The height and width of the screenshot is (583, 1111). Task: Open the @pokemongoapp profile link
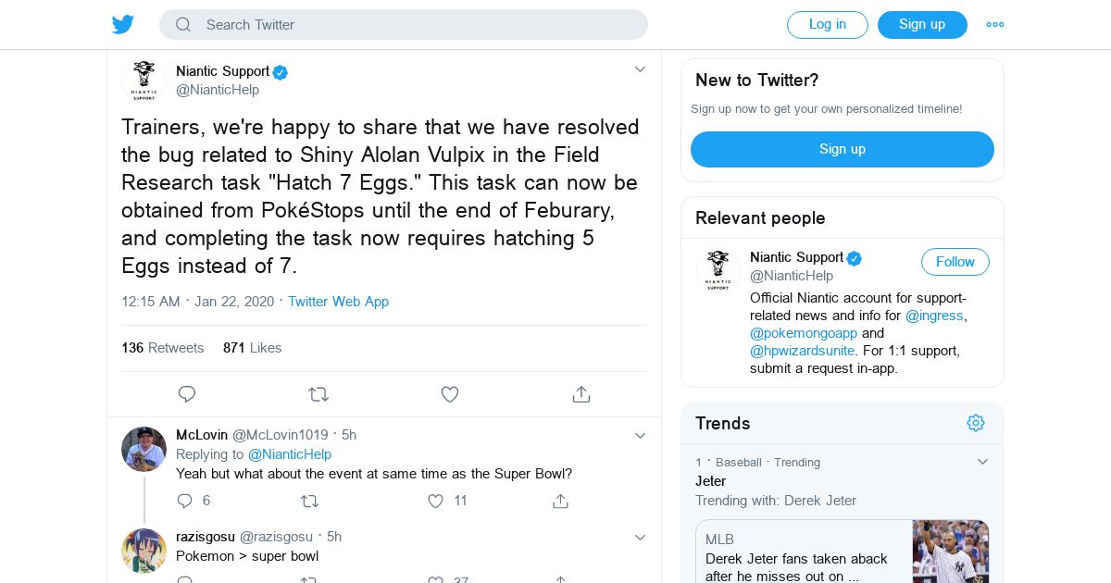click(x=791, y=333)
